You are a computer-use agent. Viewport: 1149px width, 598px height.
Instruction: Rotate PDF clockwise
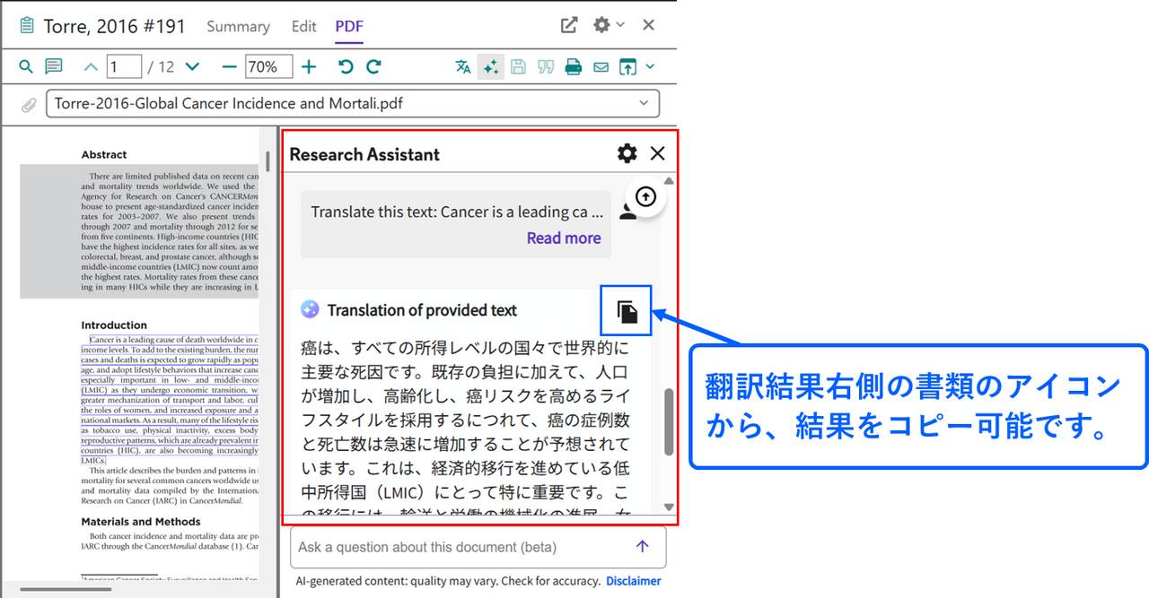(x=373, y=67)
